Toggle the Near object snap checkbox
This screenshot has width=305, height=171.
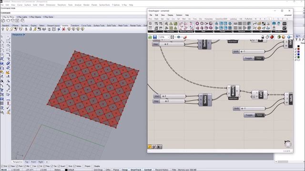coord(9,166)
